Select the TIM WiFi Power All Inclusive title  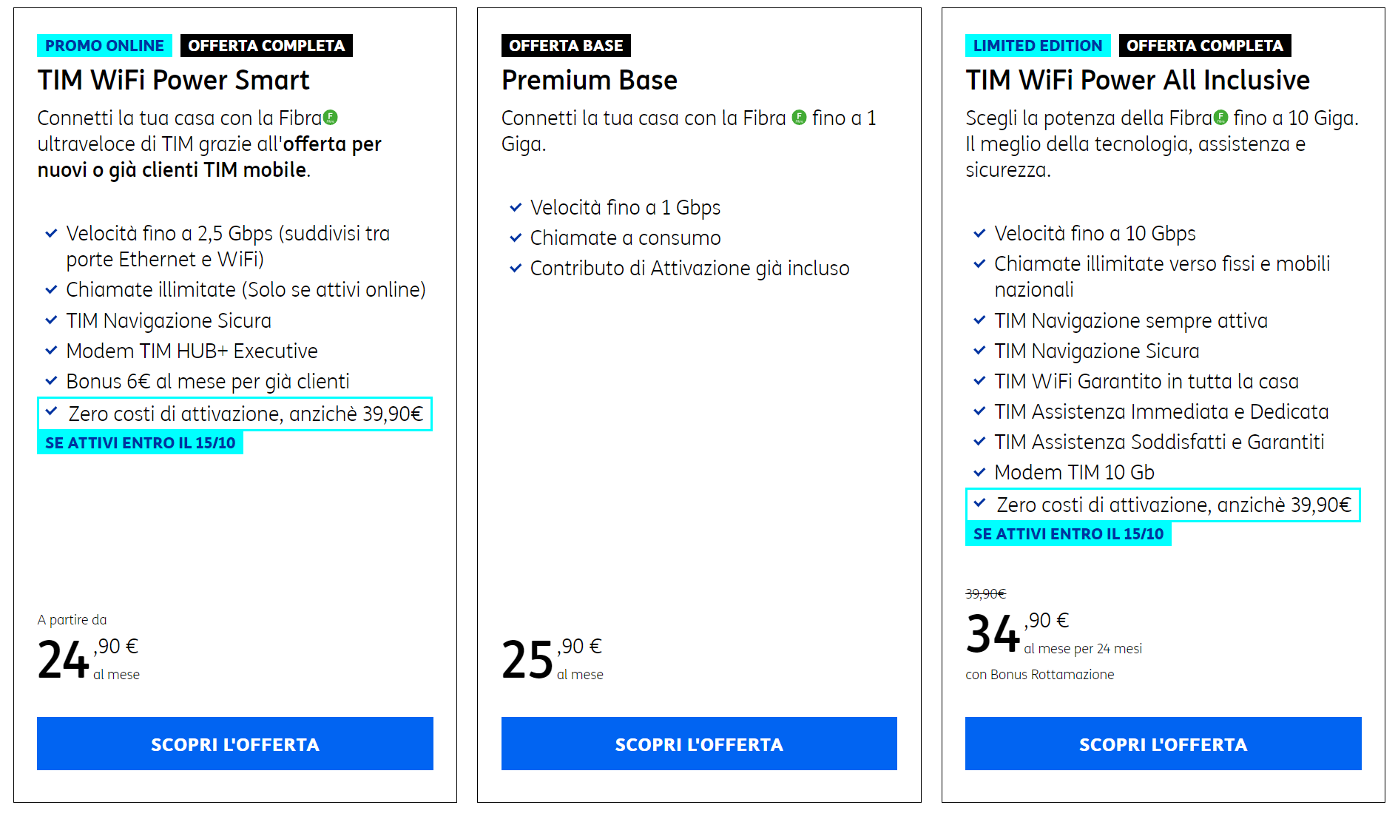pyautogui.click(x=1138, y=80)
